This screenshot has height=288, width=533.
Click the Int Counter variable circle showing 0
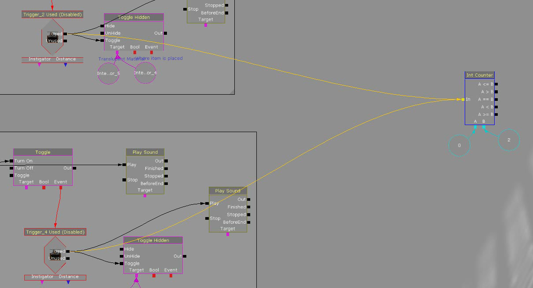[x=459, y=145]
